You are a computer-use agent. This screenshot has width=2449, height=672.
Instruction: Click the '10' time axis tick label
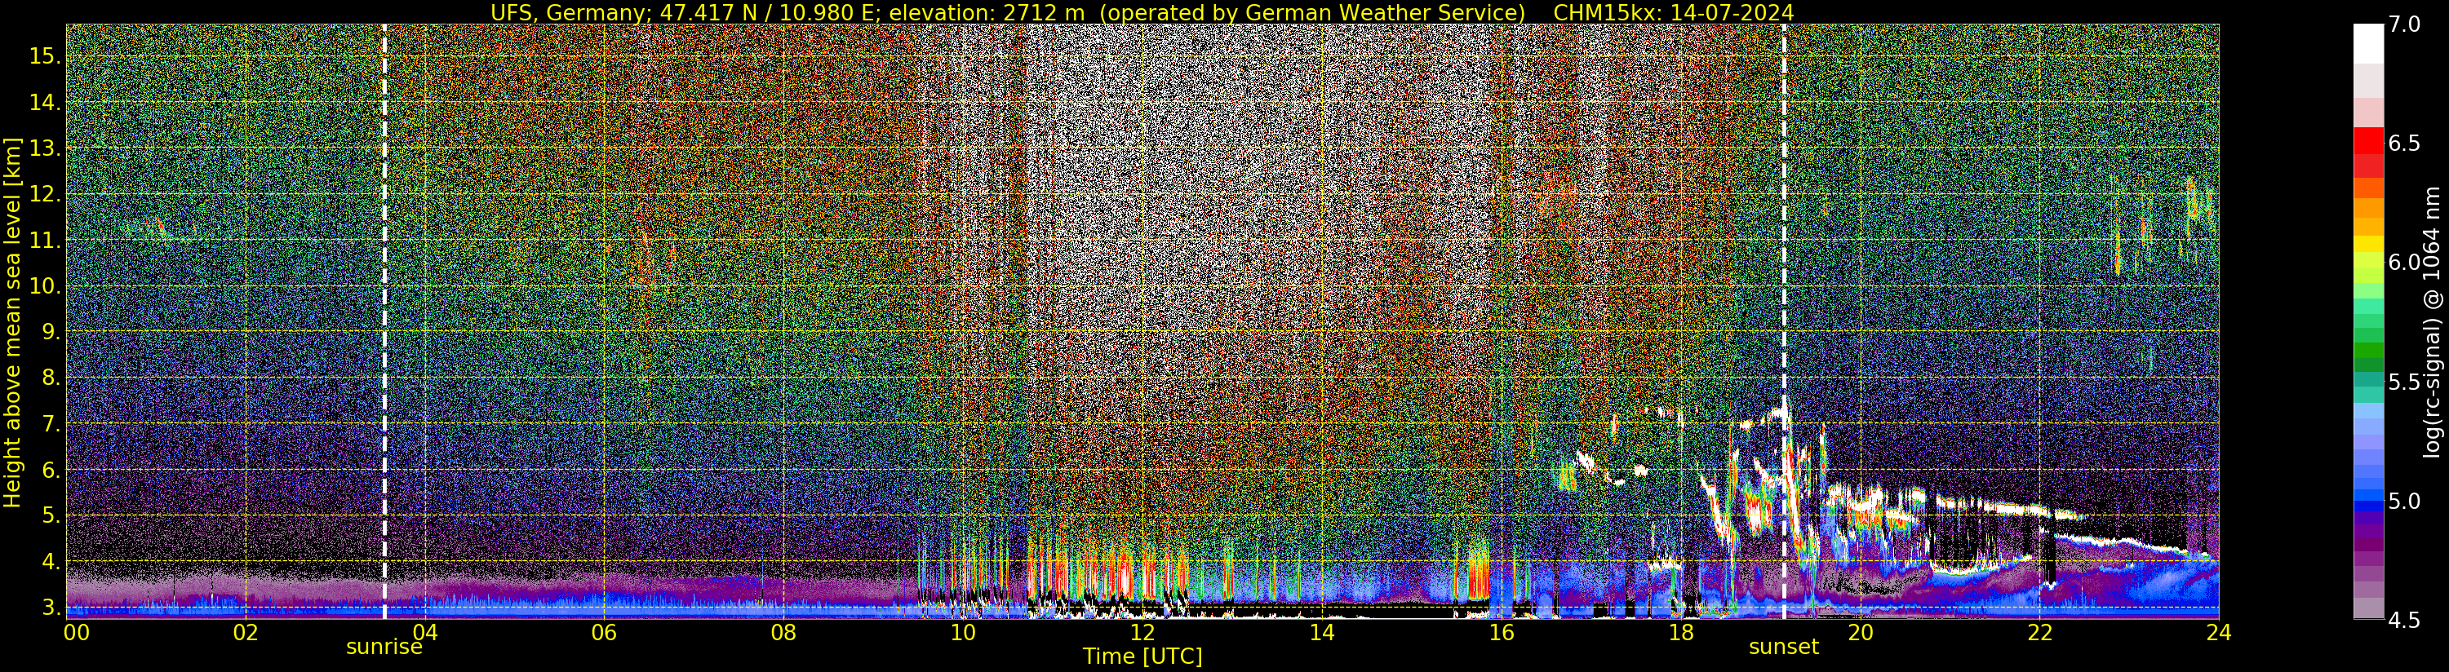tap(963, 632)
